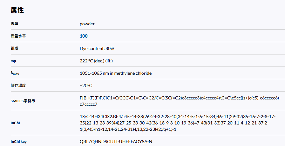Select the 1051-1065 nm wavelength value
285x146 pixels.
click(116, 73)
